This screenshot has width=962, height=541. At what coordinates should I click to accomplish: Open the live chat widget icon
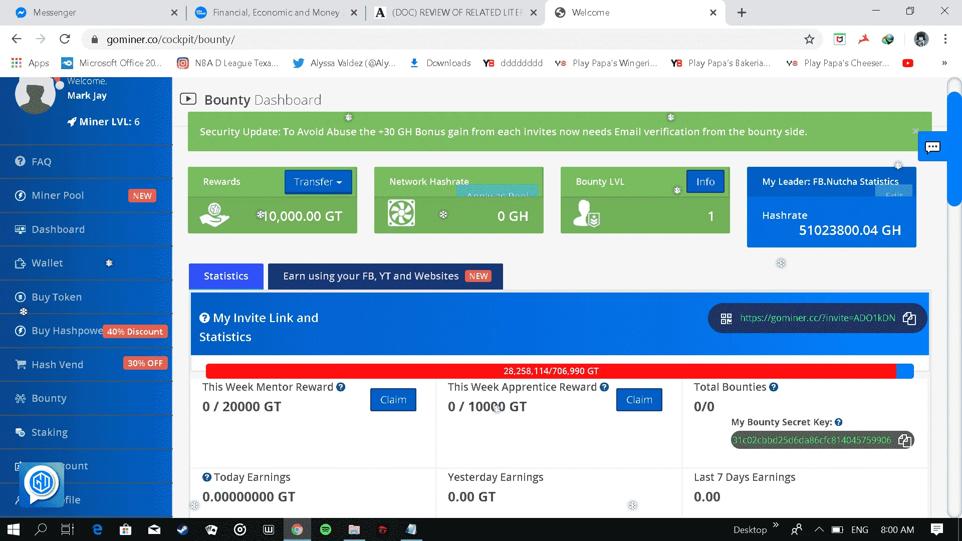point(932,147)
